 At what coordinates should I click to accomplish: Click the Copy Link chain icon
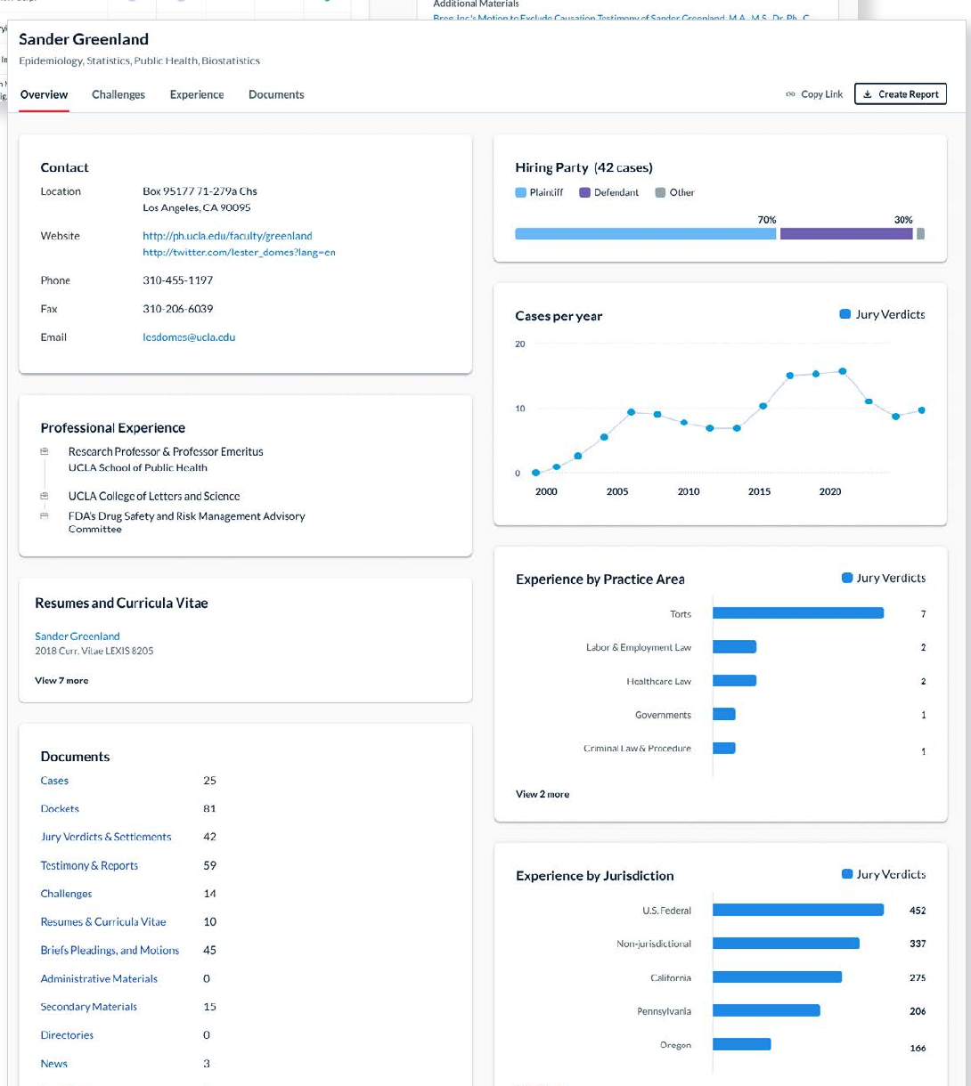(790, 94)
